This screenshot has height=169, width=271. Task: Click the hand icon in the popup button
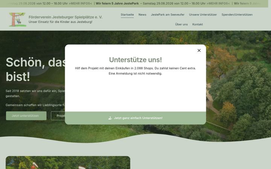[110, 118]
